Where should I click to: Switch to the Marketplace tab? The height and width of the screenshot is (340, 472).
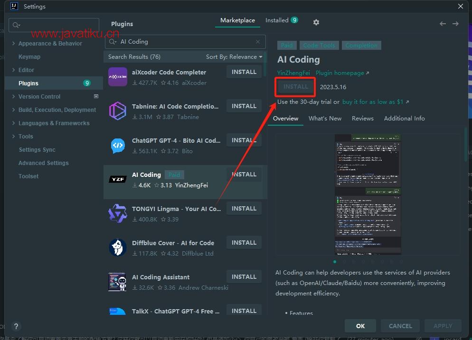(237, 20)
